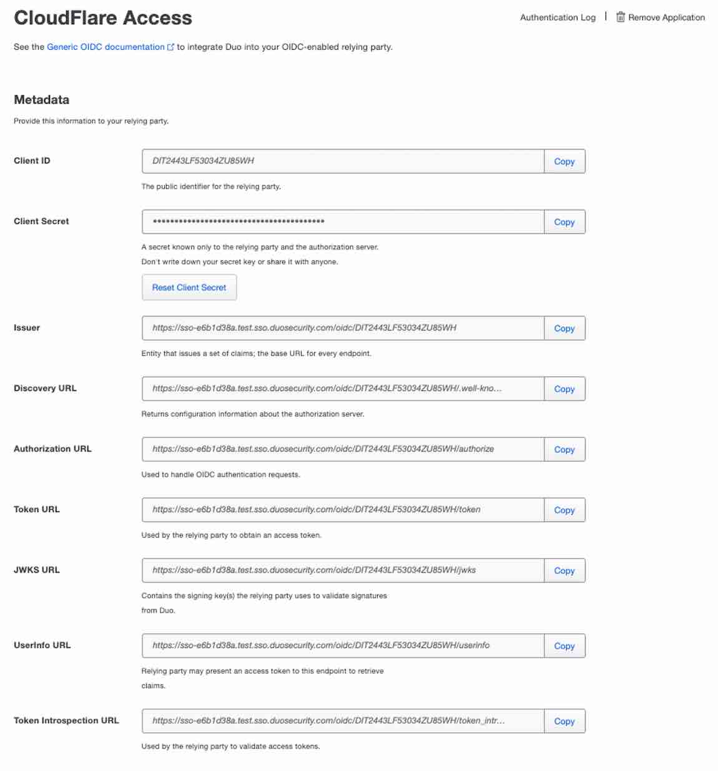
Task: Copy the Issuer URL
Action: (564, 328)
